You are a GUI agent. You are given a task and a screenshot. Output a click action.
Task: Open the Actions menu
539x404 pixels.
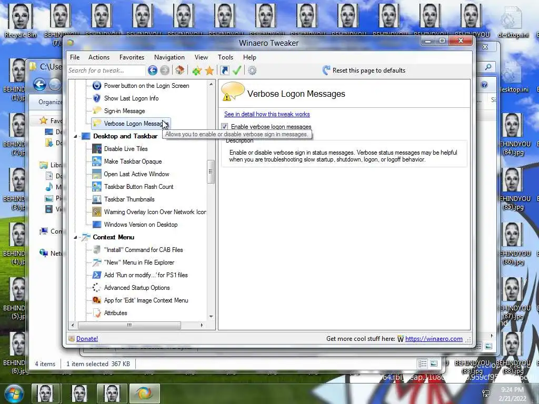tap(98, 57)
